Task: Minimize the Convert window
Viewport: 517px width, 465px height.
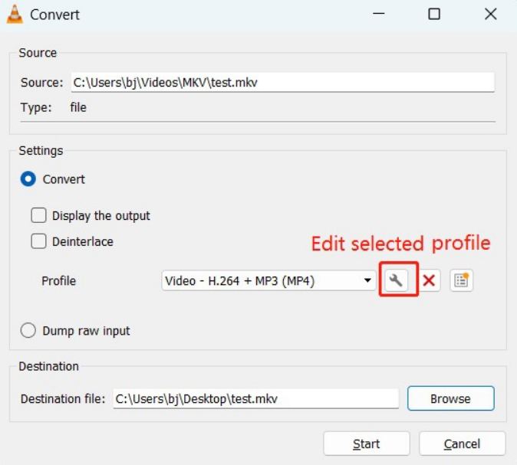Action: [378, 14]
